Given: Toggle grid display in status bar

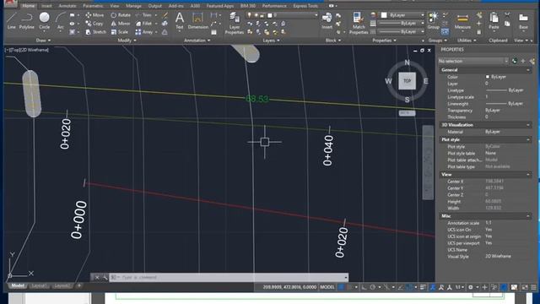Looking at the screenshot, I should point(341,287).
